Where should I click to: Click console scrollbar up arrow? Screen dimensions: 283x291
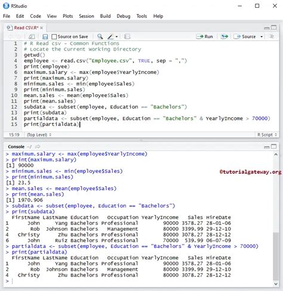pos(276,154)
